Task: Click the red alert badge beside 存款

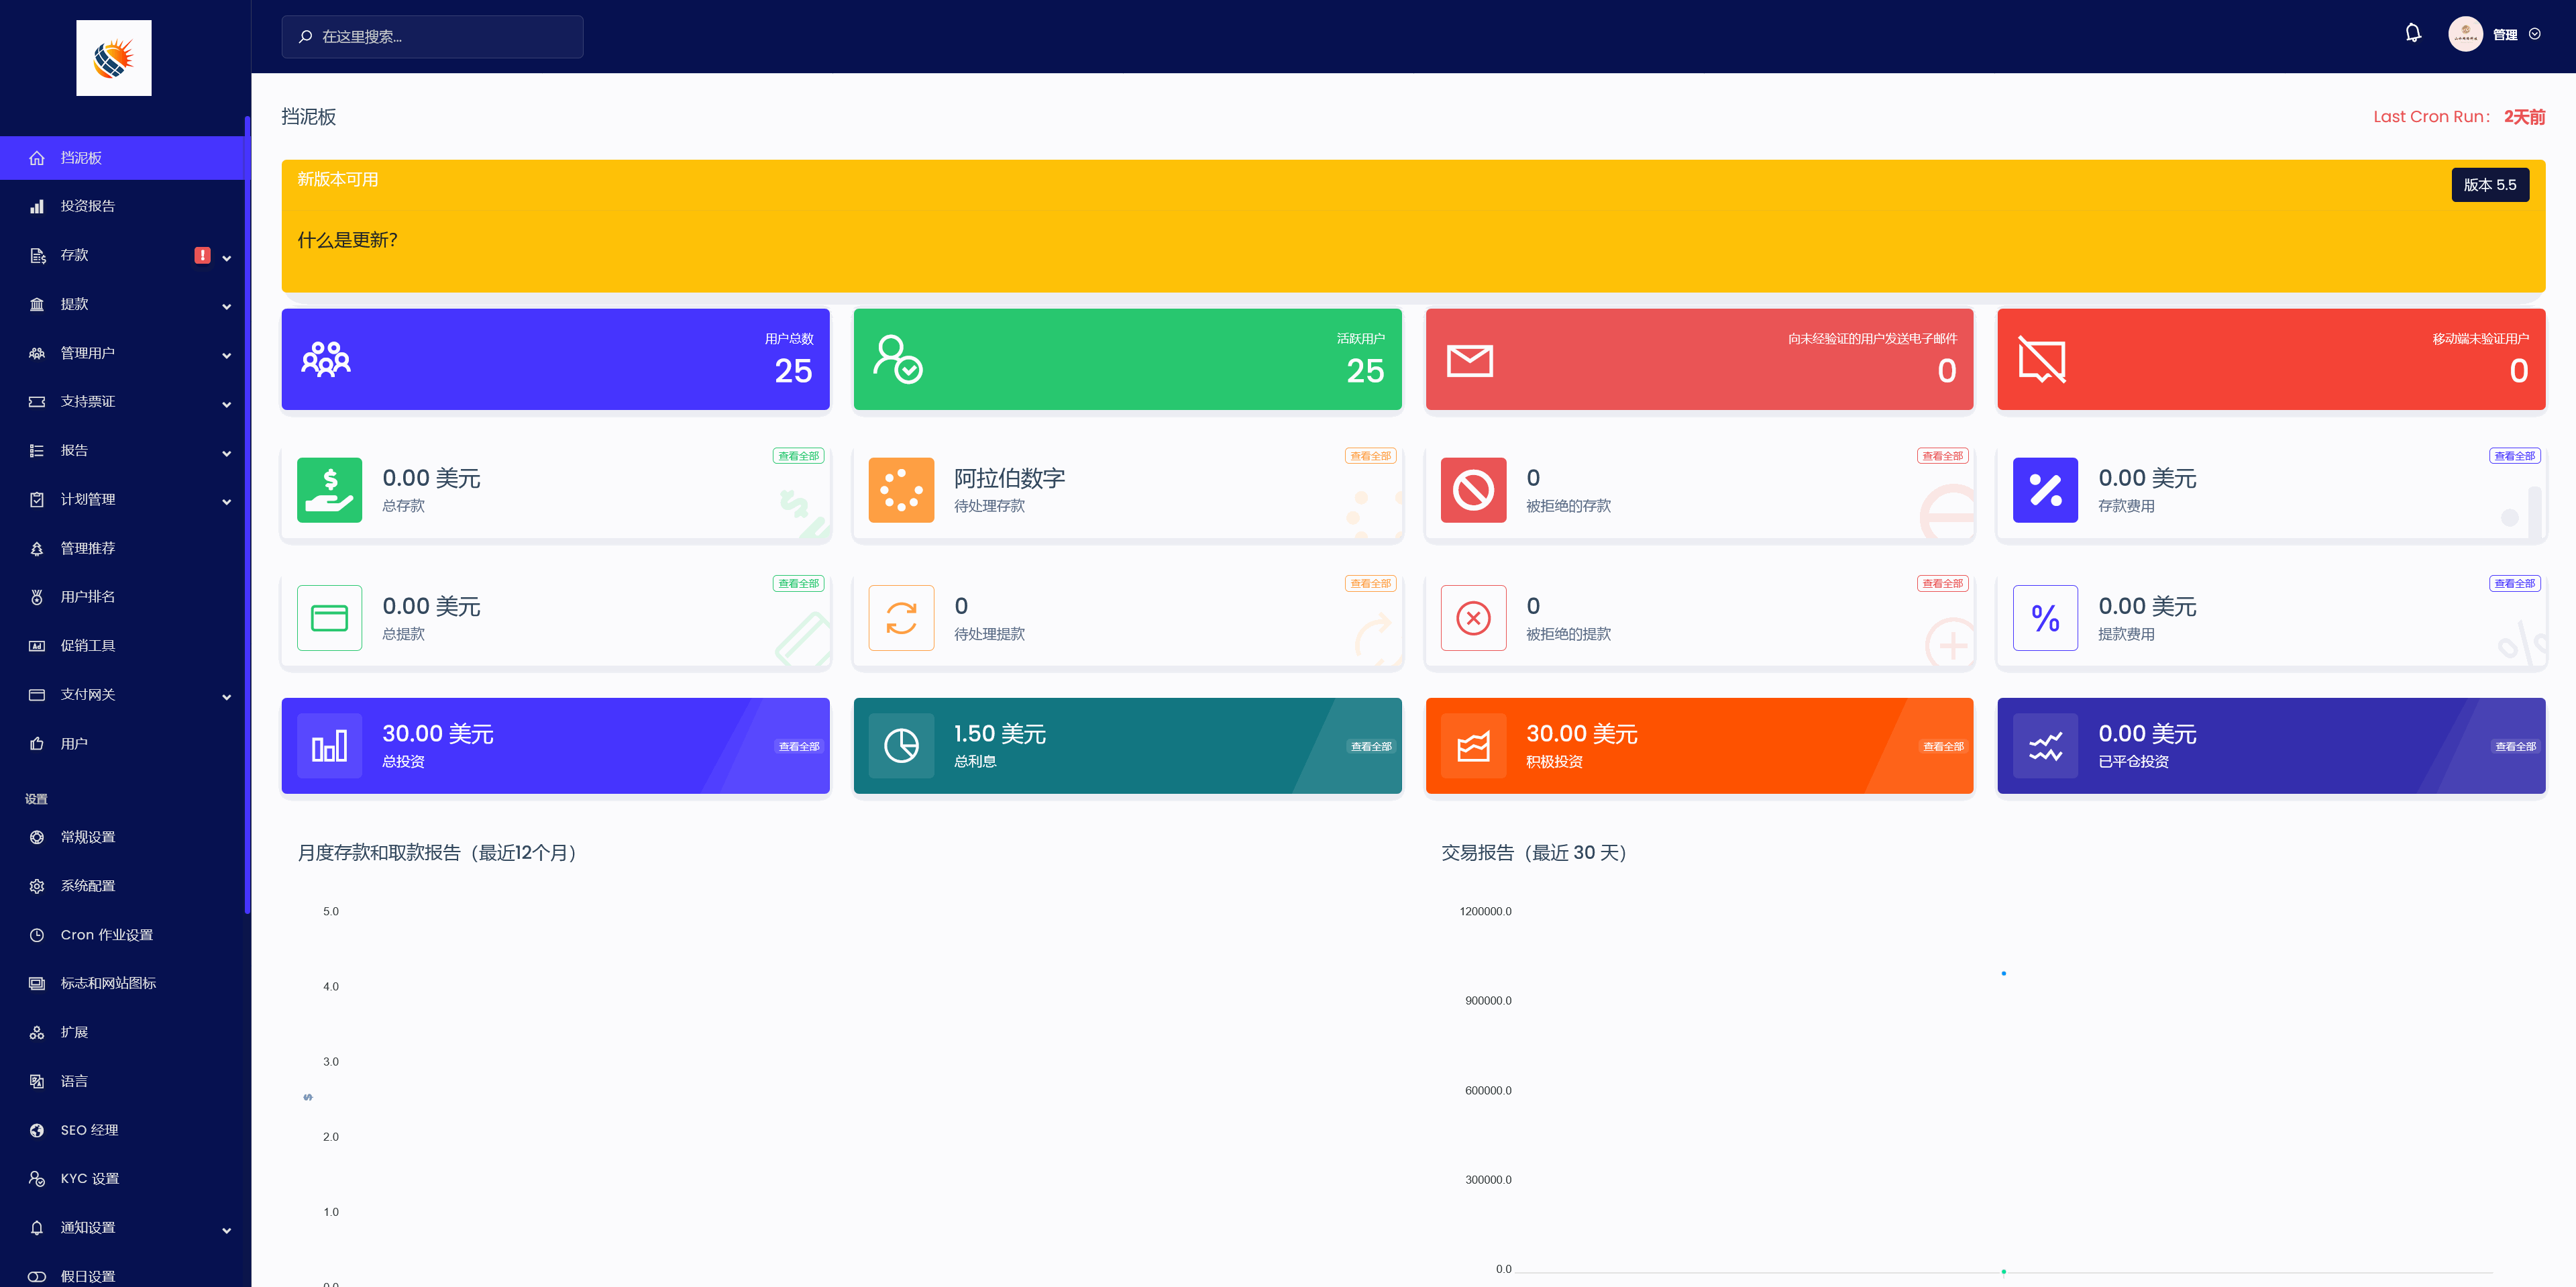Action: coord(202,255)
